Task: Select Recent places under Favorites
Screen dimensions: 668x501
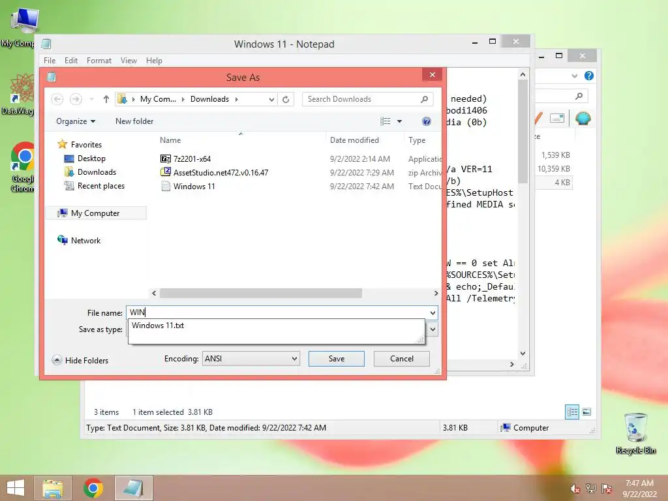Action: point(94,186)
